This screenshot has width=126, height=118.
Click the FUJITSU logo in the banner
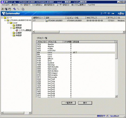click(x=121, y=14)
